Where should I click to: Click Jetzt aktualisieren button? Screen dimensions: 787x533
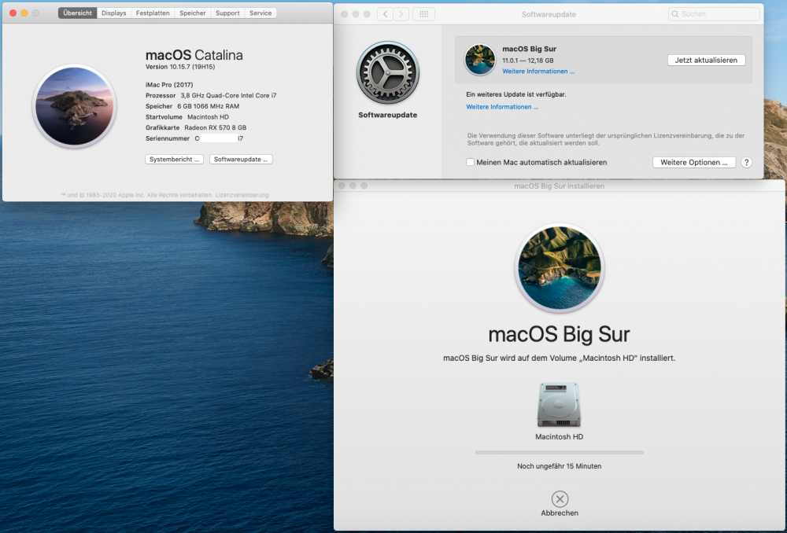coord(706,61)
